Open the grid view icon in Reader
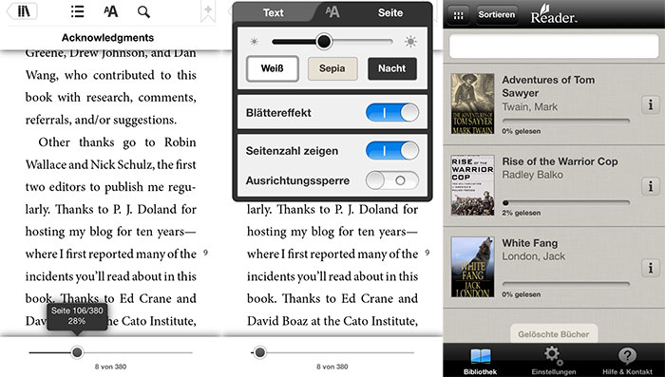 (x=459, y=16)
